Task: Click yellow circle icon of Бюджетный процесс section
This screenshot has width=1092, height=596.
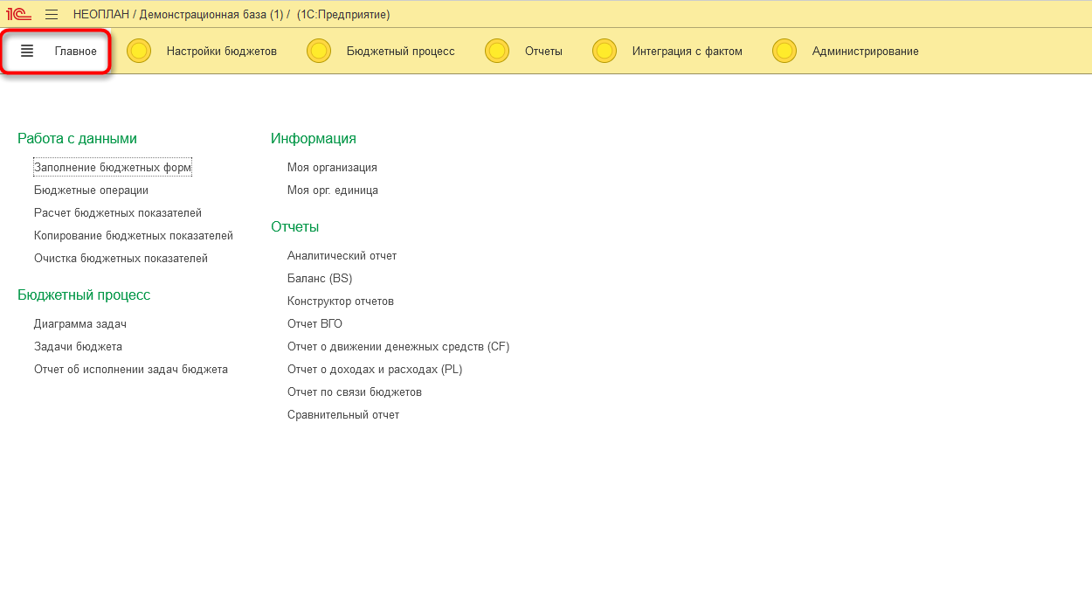Action: pyautogui.click(x=319, y=51)
